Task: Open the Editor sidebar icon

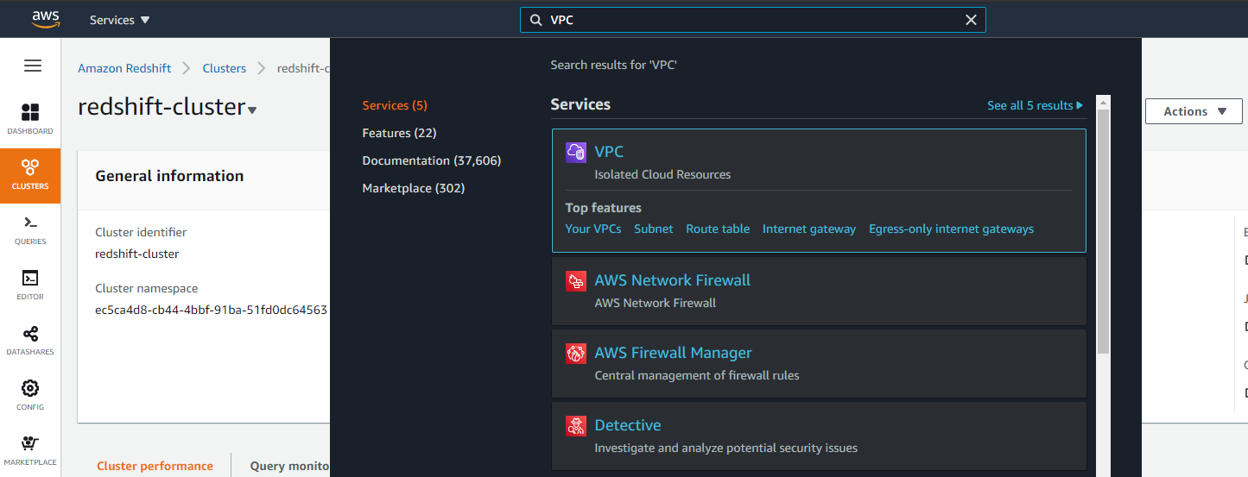Action: (x=30, y=285)
